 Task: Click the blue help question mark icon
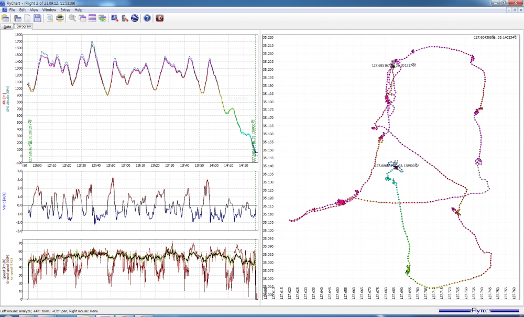click(147, 18)
